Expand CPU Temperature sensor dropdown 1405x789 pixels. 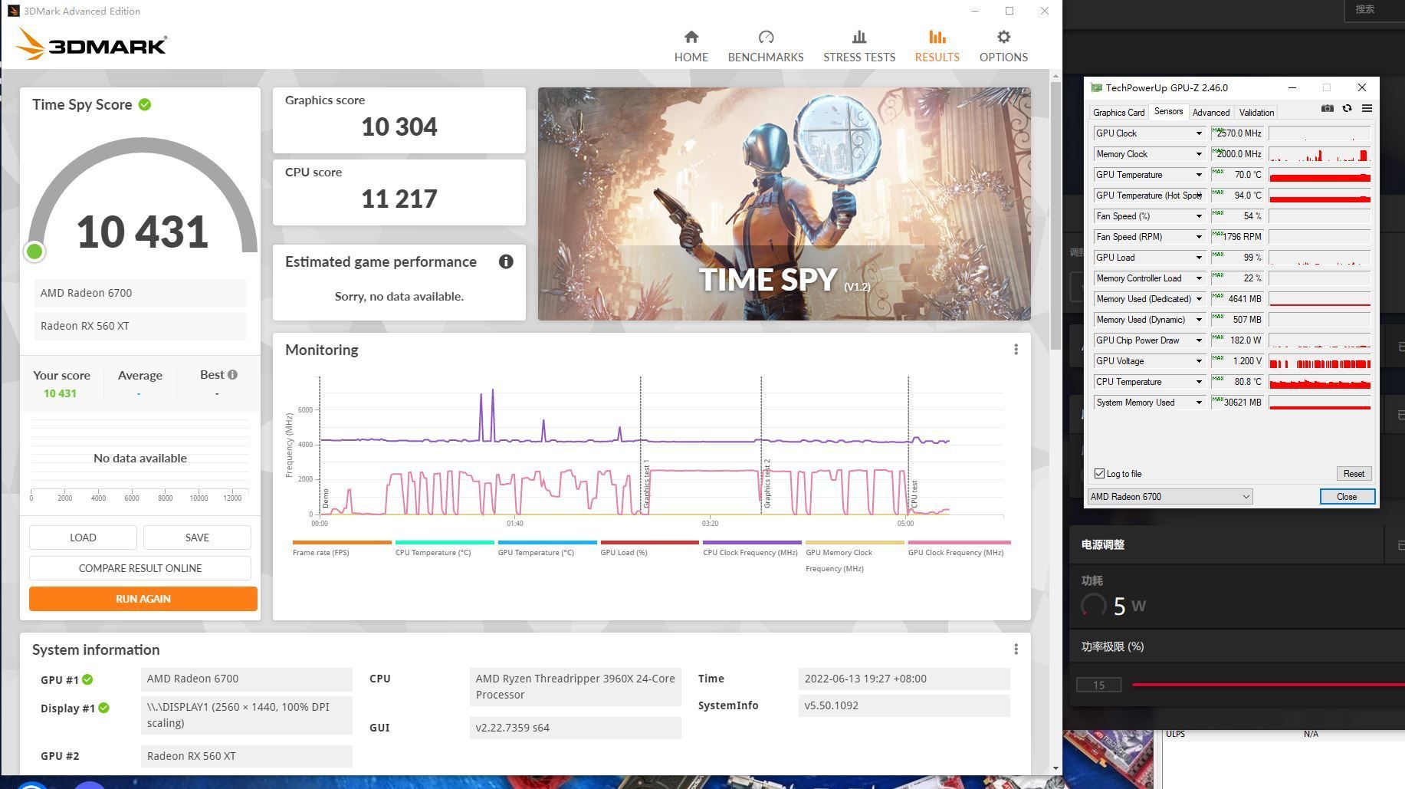1199,382
